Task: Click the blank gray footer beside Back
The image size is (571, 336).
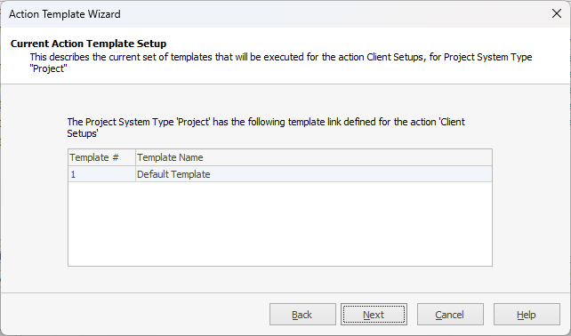Action: 134,314
